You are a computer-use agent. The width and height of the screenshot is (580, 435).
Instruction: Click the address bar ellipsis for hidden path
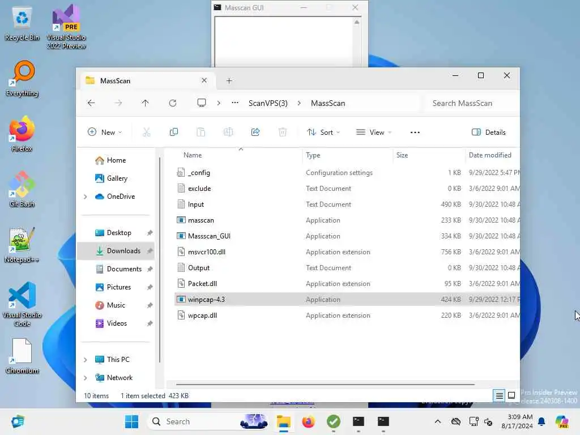click(x=235, y=103)
